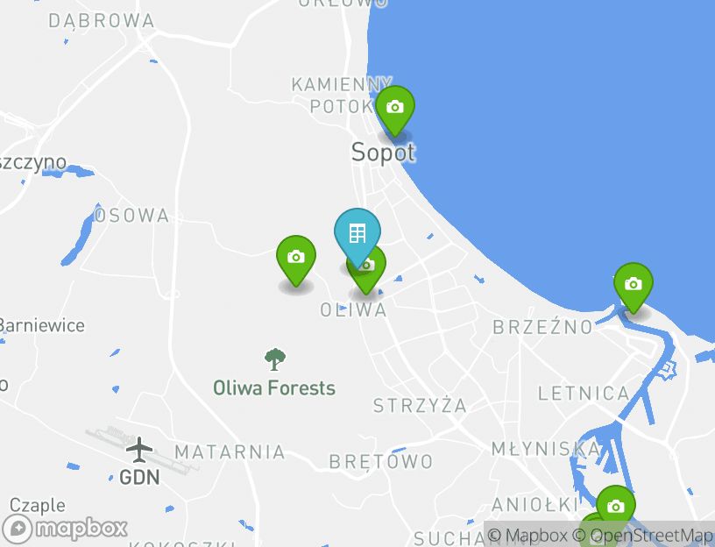The height and width of the screenshot is (547, 715).
Task: Click the OLIWA district label
Action: 353,310
